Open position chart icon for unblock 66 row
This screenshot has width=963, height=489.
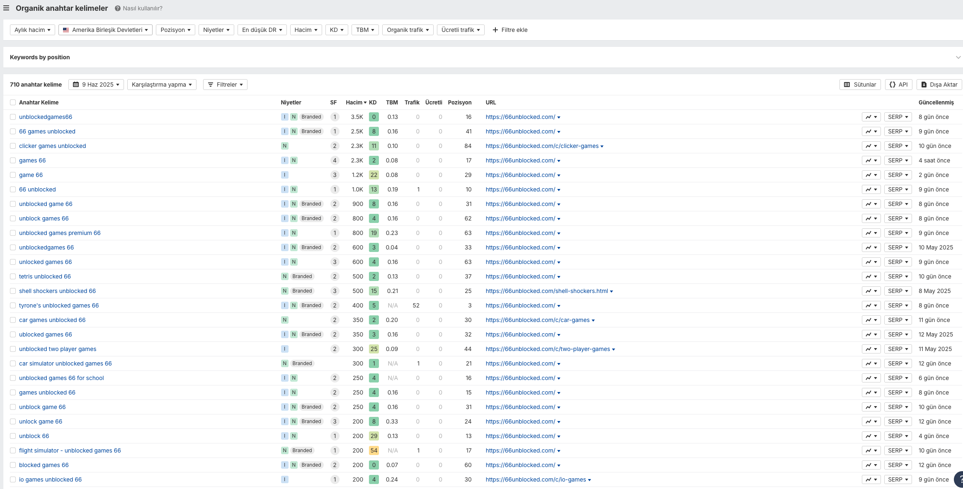pyautogui.click(x=871, y=436)
